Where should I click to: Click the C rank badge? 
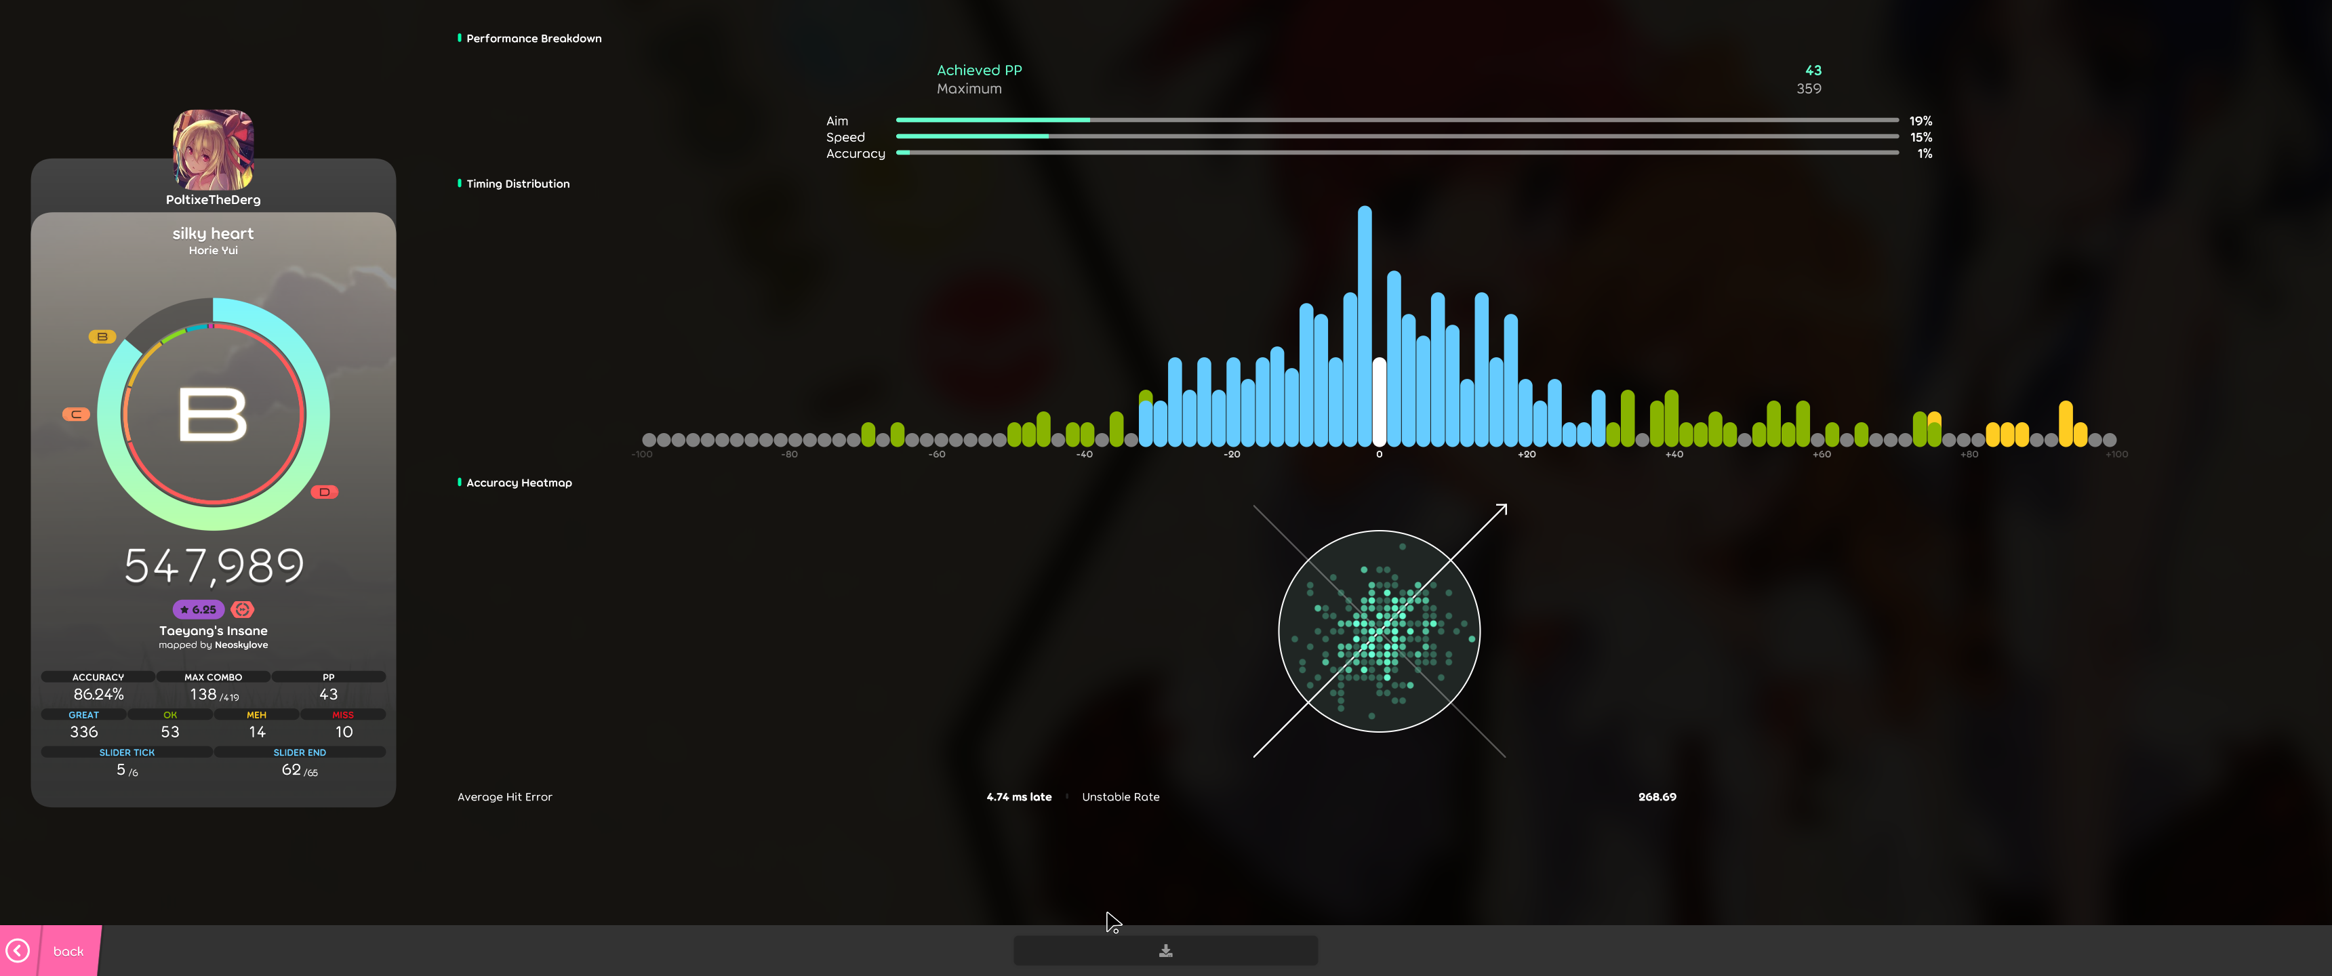pyautogui.click(x=76, y=413)
